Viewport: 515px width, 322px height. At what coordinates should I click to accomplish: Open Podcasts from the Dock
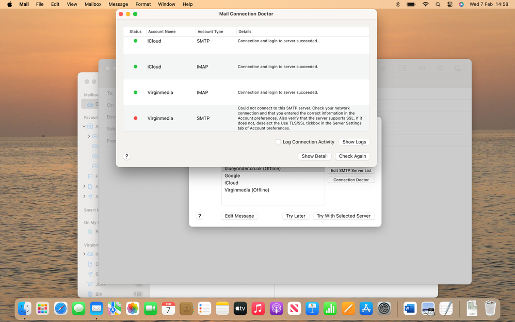click(x=276, y=309)
